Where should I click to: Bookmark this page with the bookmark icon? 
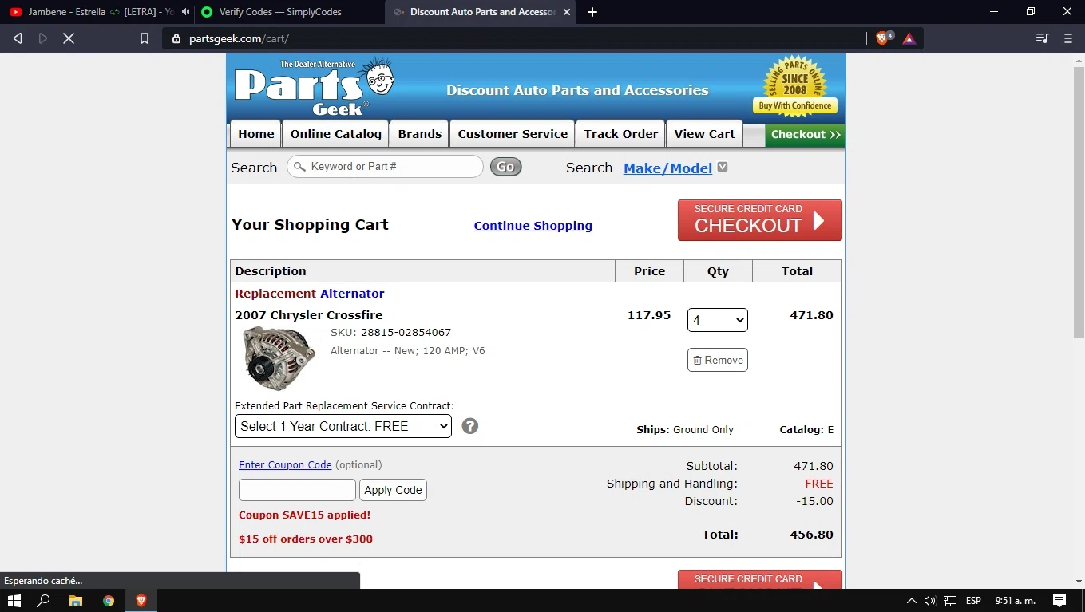click(x=145, y=38)
